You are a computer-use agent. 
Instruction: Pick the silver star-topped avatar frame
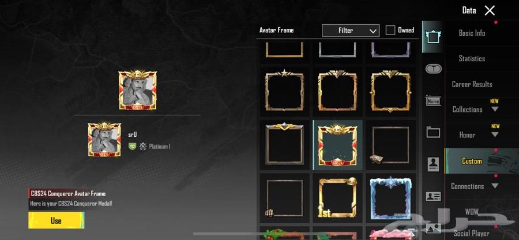284,91
